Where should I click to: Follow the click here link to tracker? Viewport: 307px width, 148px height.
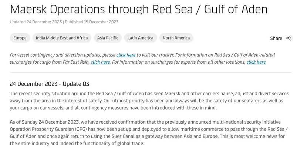(x=126, y=55)
